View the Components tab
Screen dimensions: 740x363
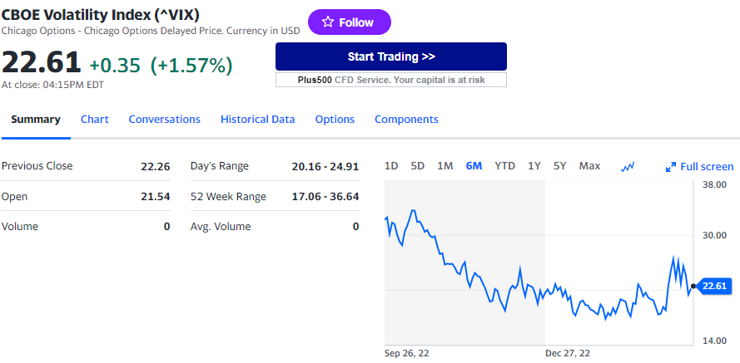tap(406, 120)
